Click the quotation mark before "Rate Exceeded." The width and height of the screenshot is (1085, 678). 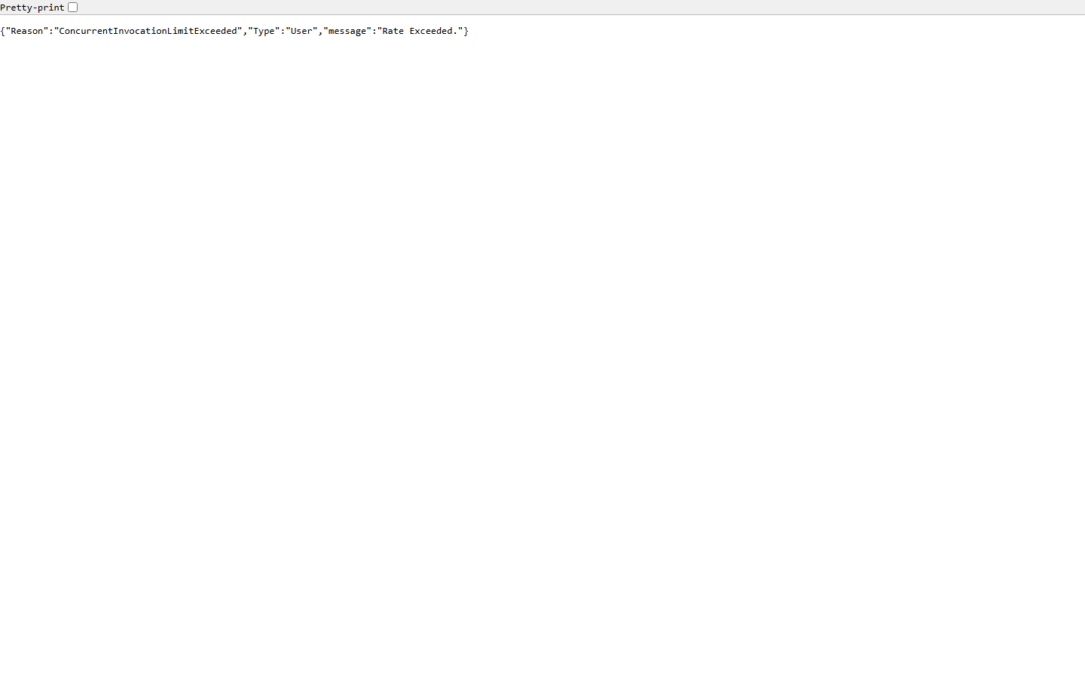379,31
